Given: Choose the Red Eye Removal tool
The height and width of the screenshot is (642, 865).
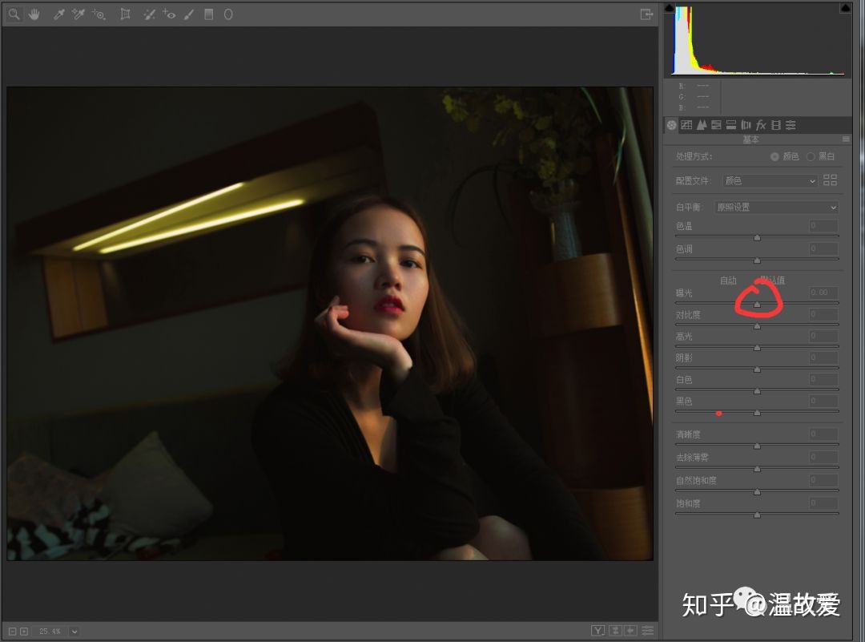Looking at the screenshot, I should [x=169, y=14].
